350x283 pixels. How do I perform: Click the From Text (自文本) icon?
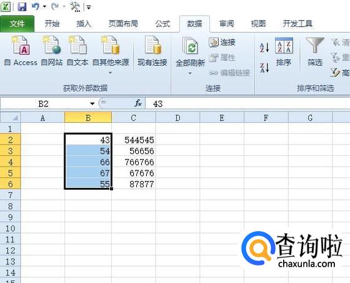[x=77, y=45]
